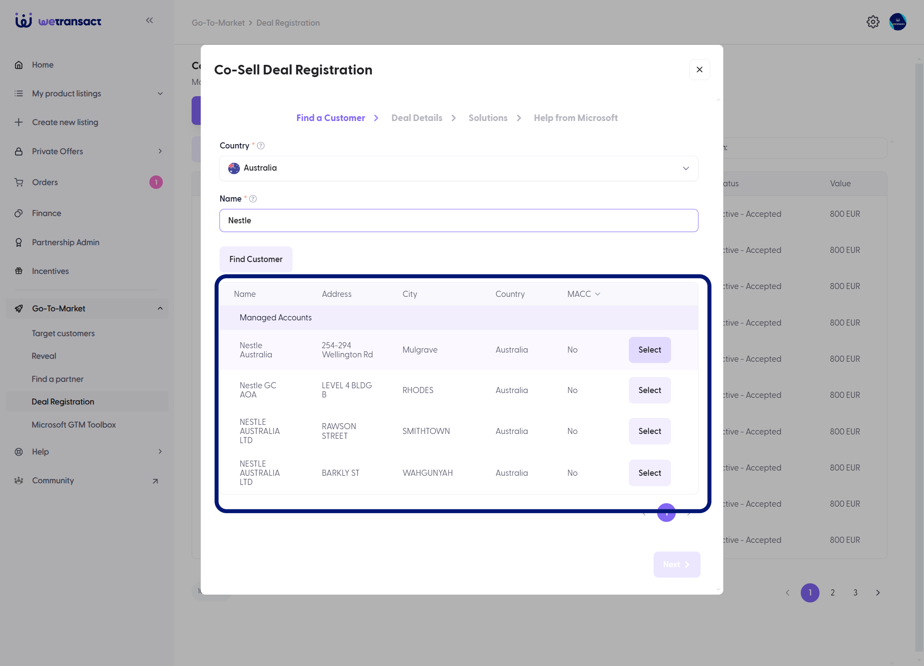Click the Name help tooltip icon
The height and width of the screenshot is (666, 924).
[x=253, y=199]
